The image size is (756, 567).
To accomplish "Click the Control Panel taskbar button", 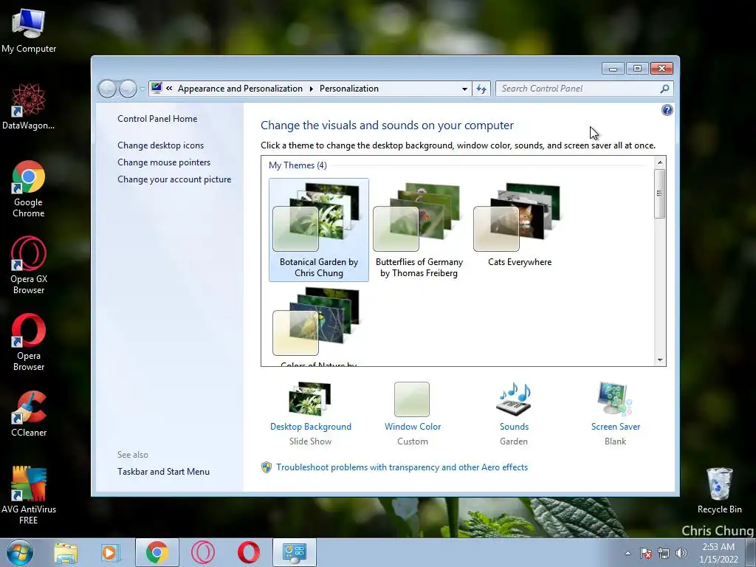I will (295, 552).
